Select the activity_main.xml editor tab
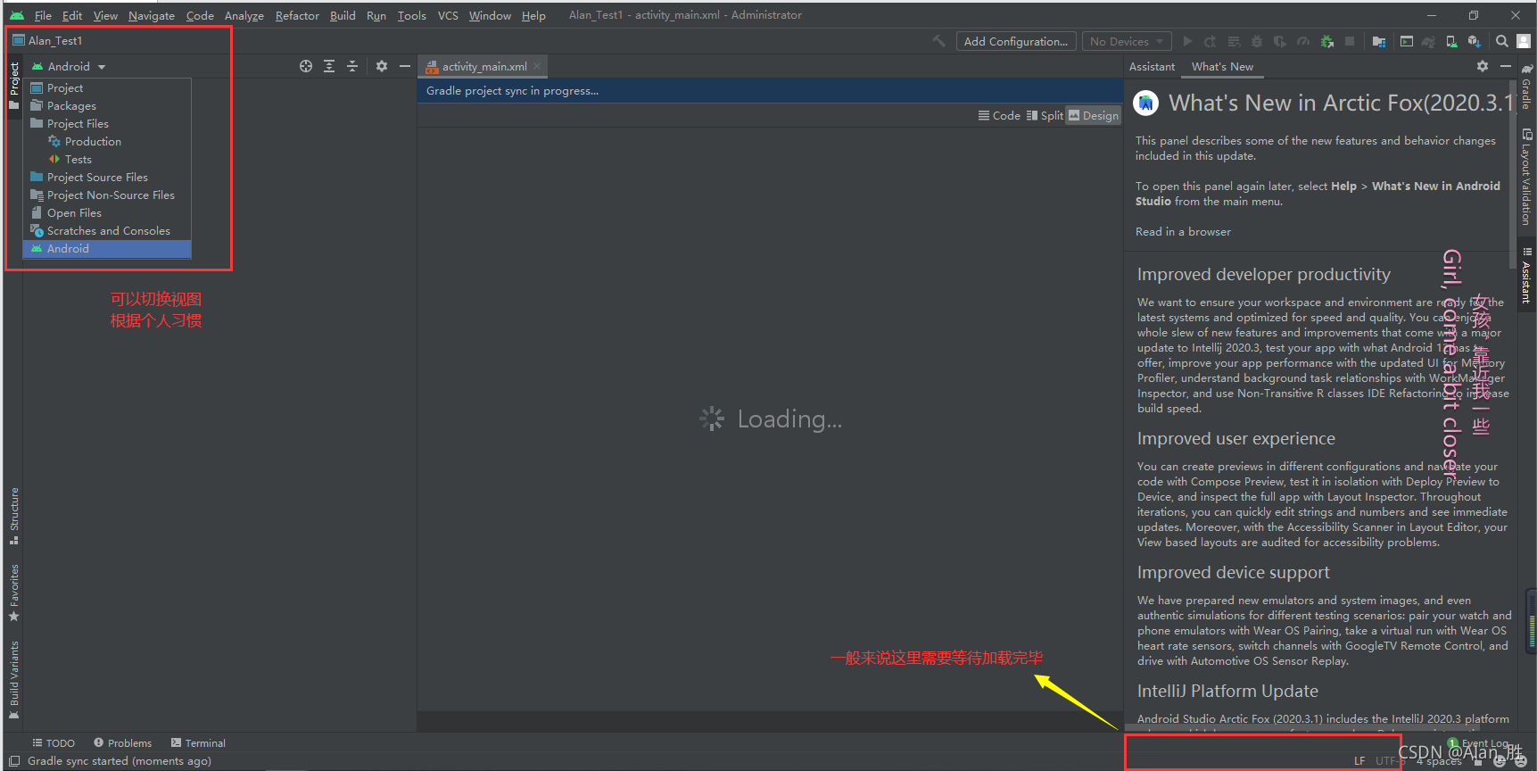The width and height of the screenshot is (1537, 771). 483,67
